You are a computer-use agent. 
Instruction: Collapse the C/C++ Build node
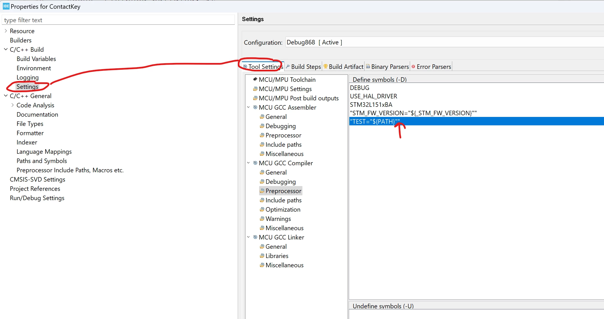[6, 49]
